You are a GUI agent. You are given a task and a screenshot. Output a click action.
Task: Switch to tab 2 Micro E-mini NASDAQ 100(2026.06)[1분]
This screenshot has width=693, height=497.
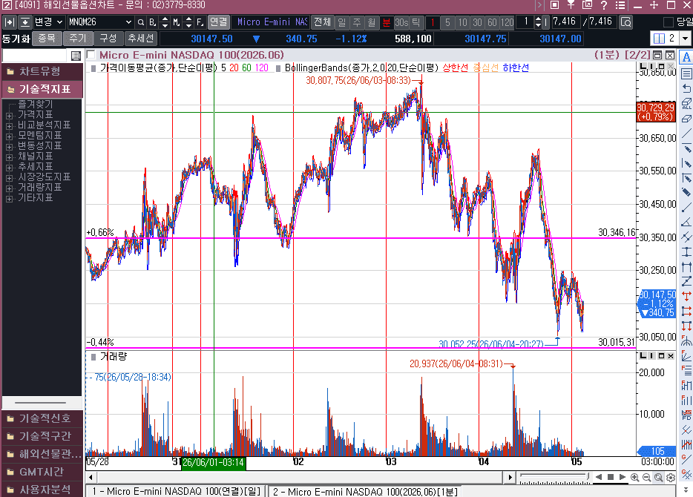(364, 491)
